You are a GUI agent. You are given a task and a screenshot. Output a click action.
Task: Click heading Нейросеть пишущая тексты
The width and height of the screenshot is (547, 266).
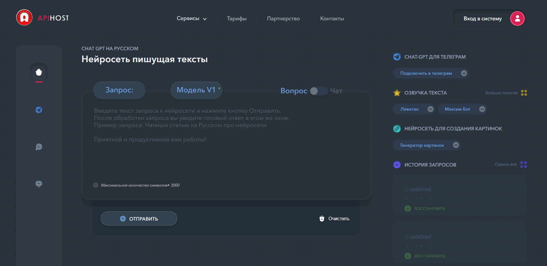coord(145,59)
